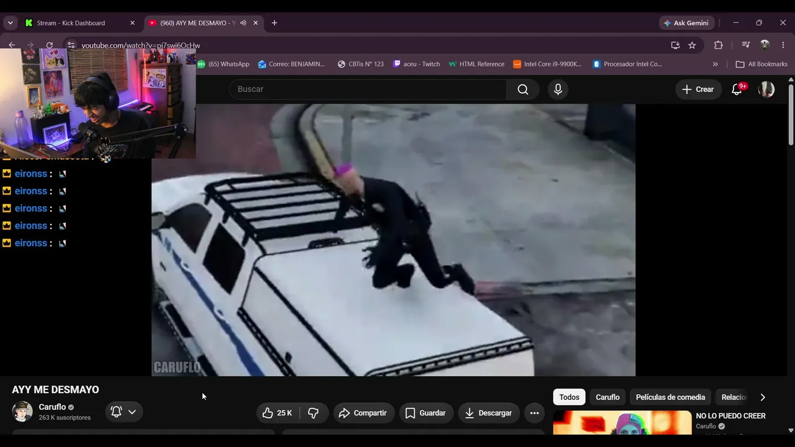795x447 pixels.
Task: Start voice search with the microphone
Action: (558, 89)
